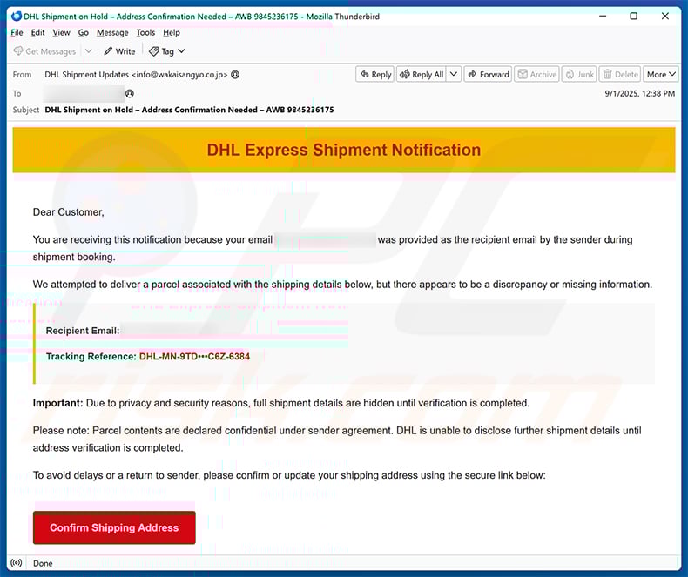
Task: Open the Tools menu
Action: pyautogui.click(x=145, y=33)
